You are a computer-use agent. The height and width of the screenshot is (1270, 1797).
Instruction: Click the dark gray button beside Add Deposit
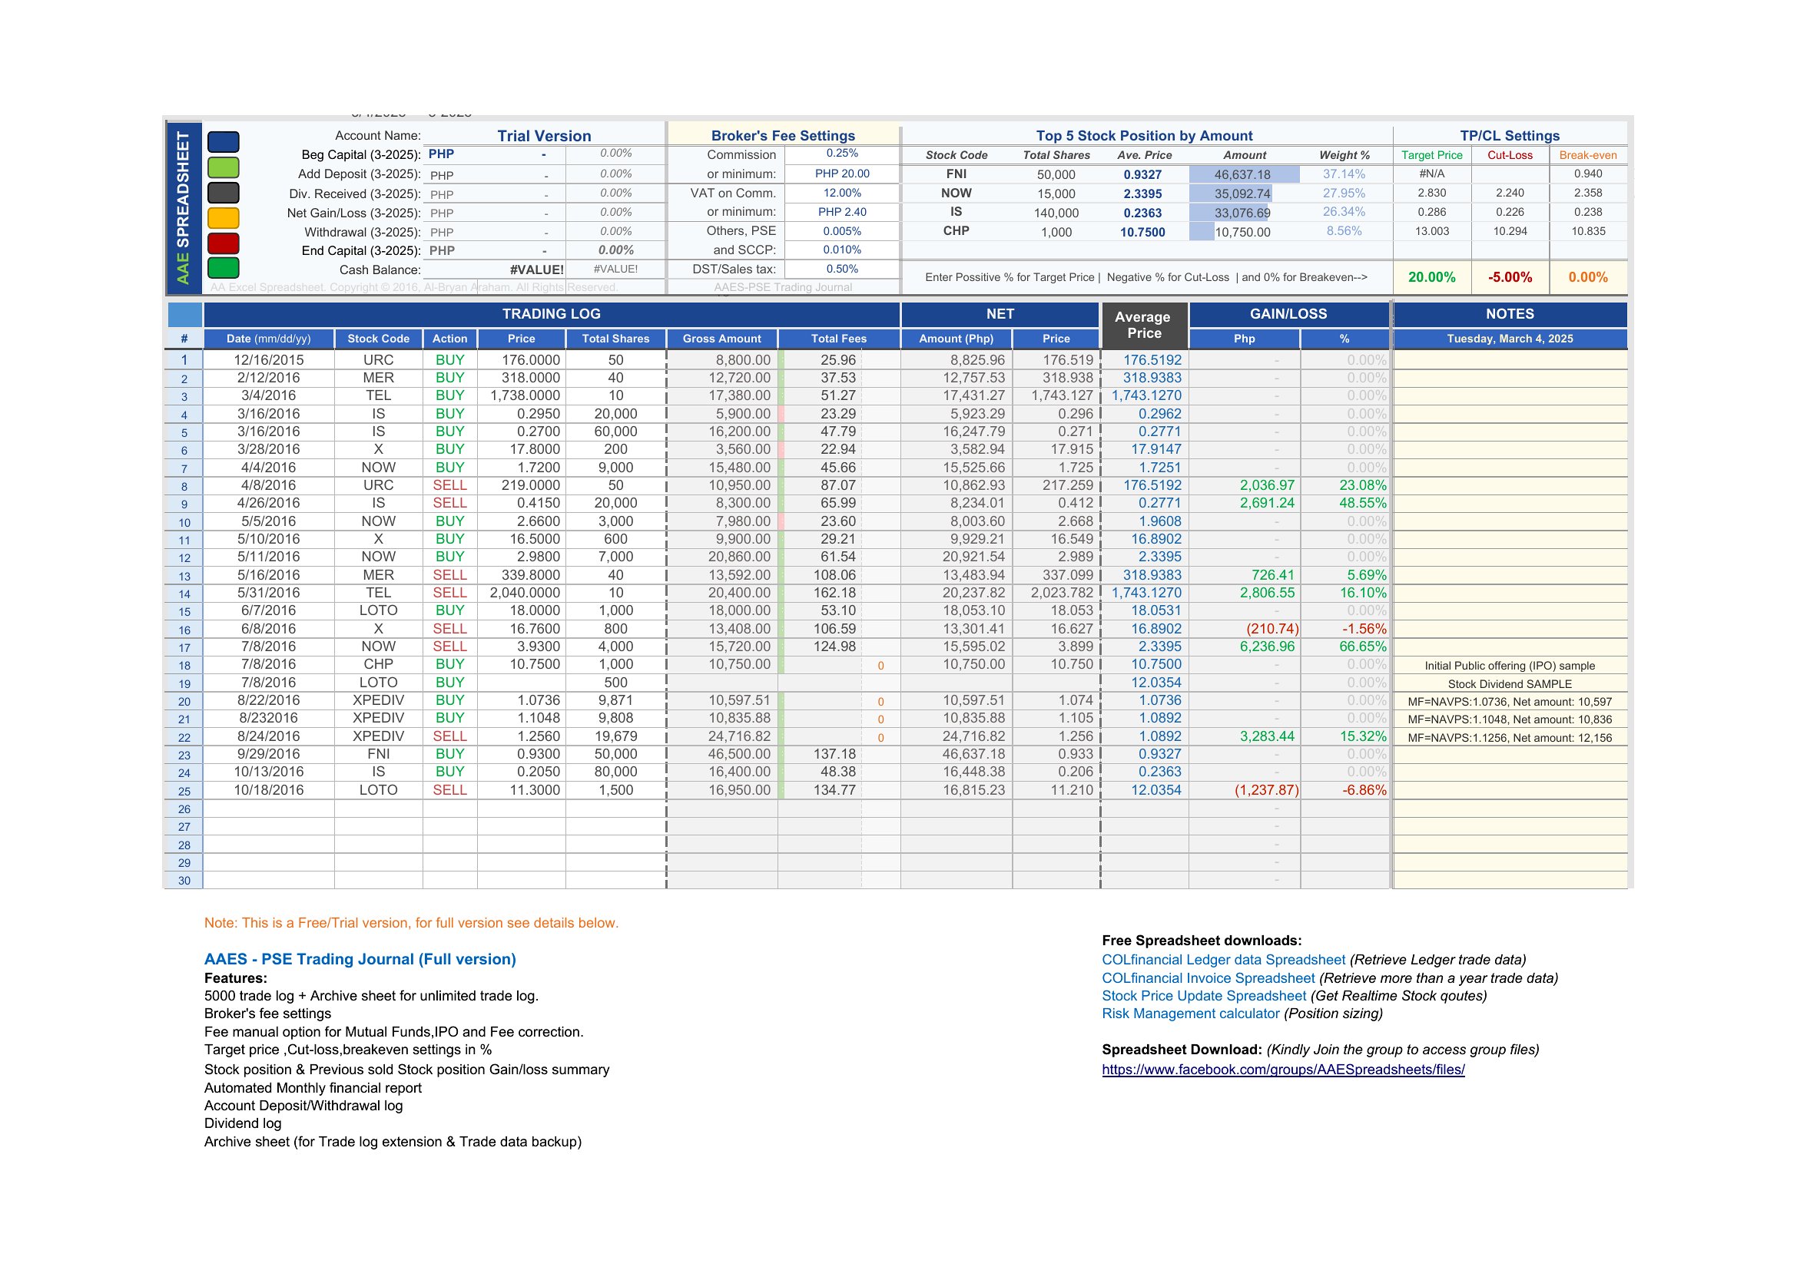click(x=223, y=193)
